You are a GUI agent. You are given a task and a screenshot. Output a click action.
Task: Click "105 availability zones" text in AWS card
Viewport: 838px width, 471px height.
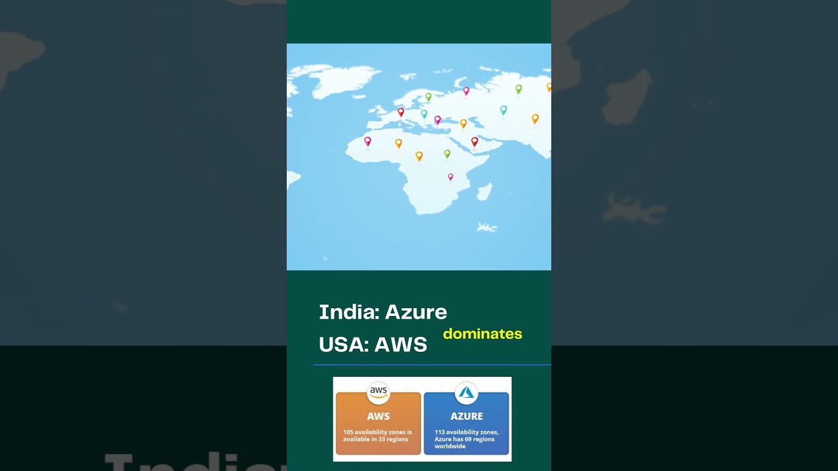[x=374, y=432]
